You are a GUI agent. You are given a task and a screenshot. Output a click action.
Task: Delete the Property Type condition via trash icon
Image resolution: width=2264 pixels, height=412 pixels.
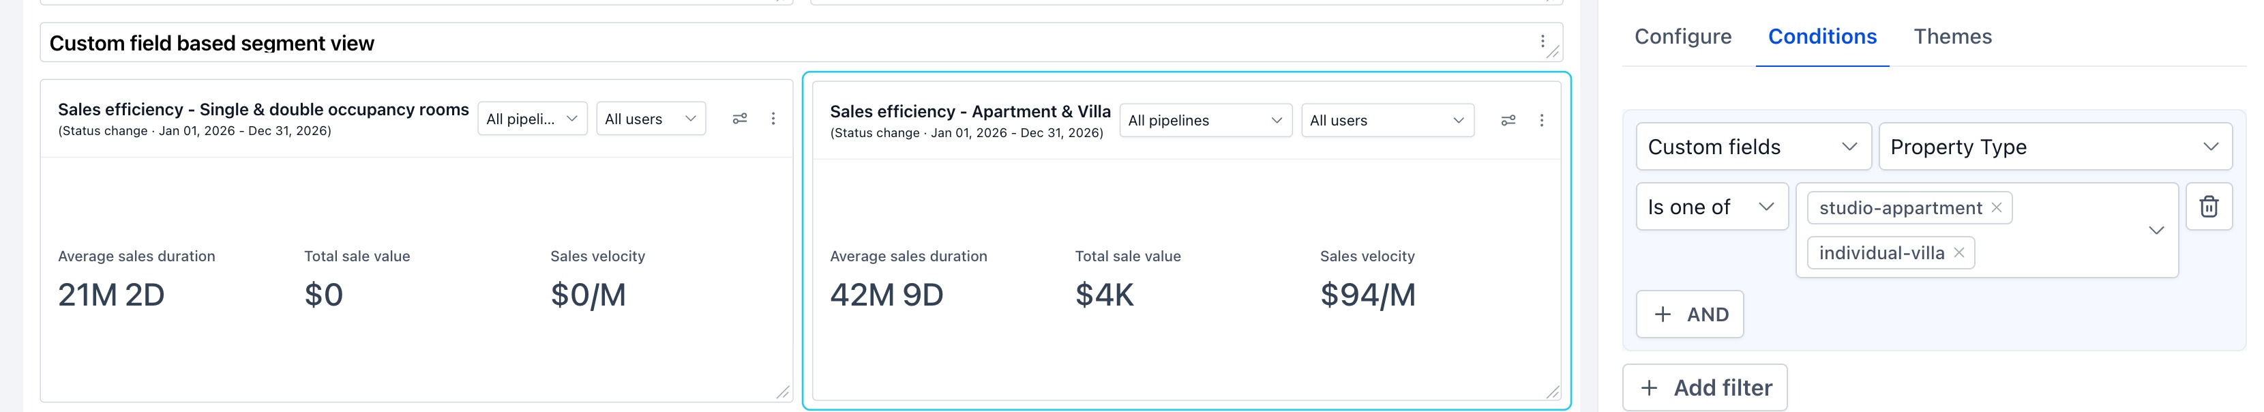tap(2209, 207)
